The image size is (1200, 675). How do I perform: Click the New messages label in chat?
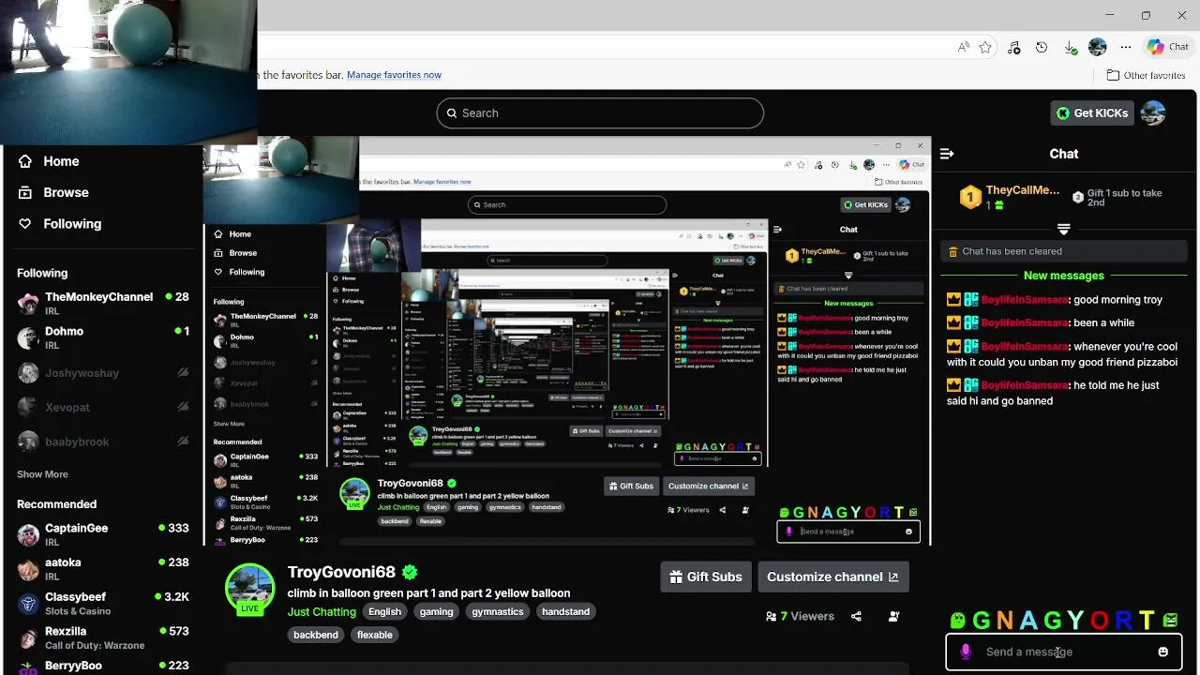pos(1064,276)
